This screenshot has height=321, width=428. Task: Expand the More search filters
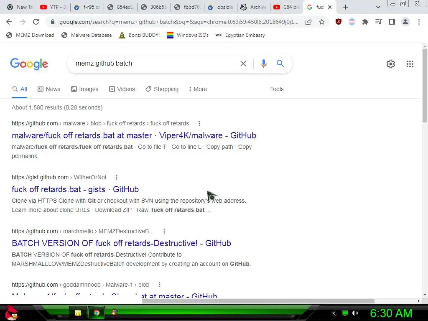pos(198,89)
